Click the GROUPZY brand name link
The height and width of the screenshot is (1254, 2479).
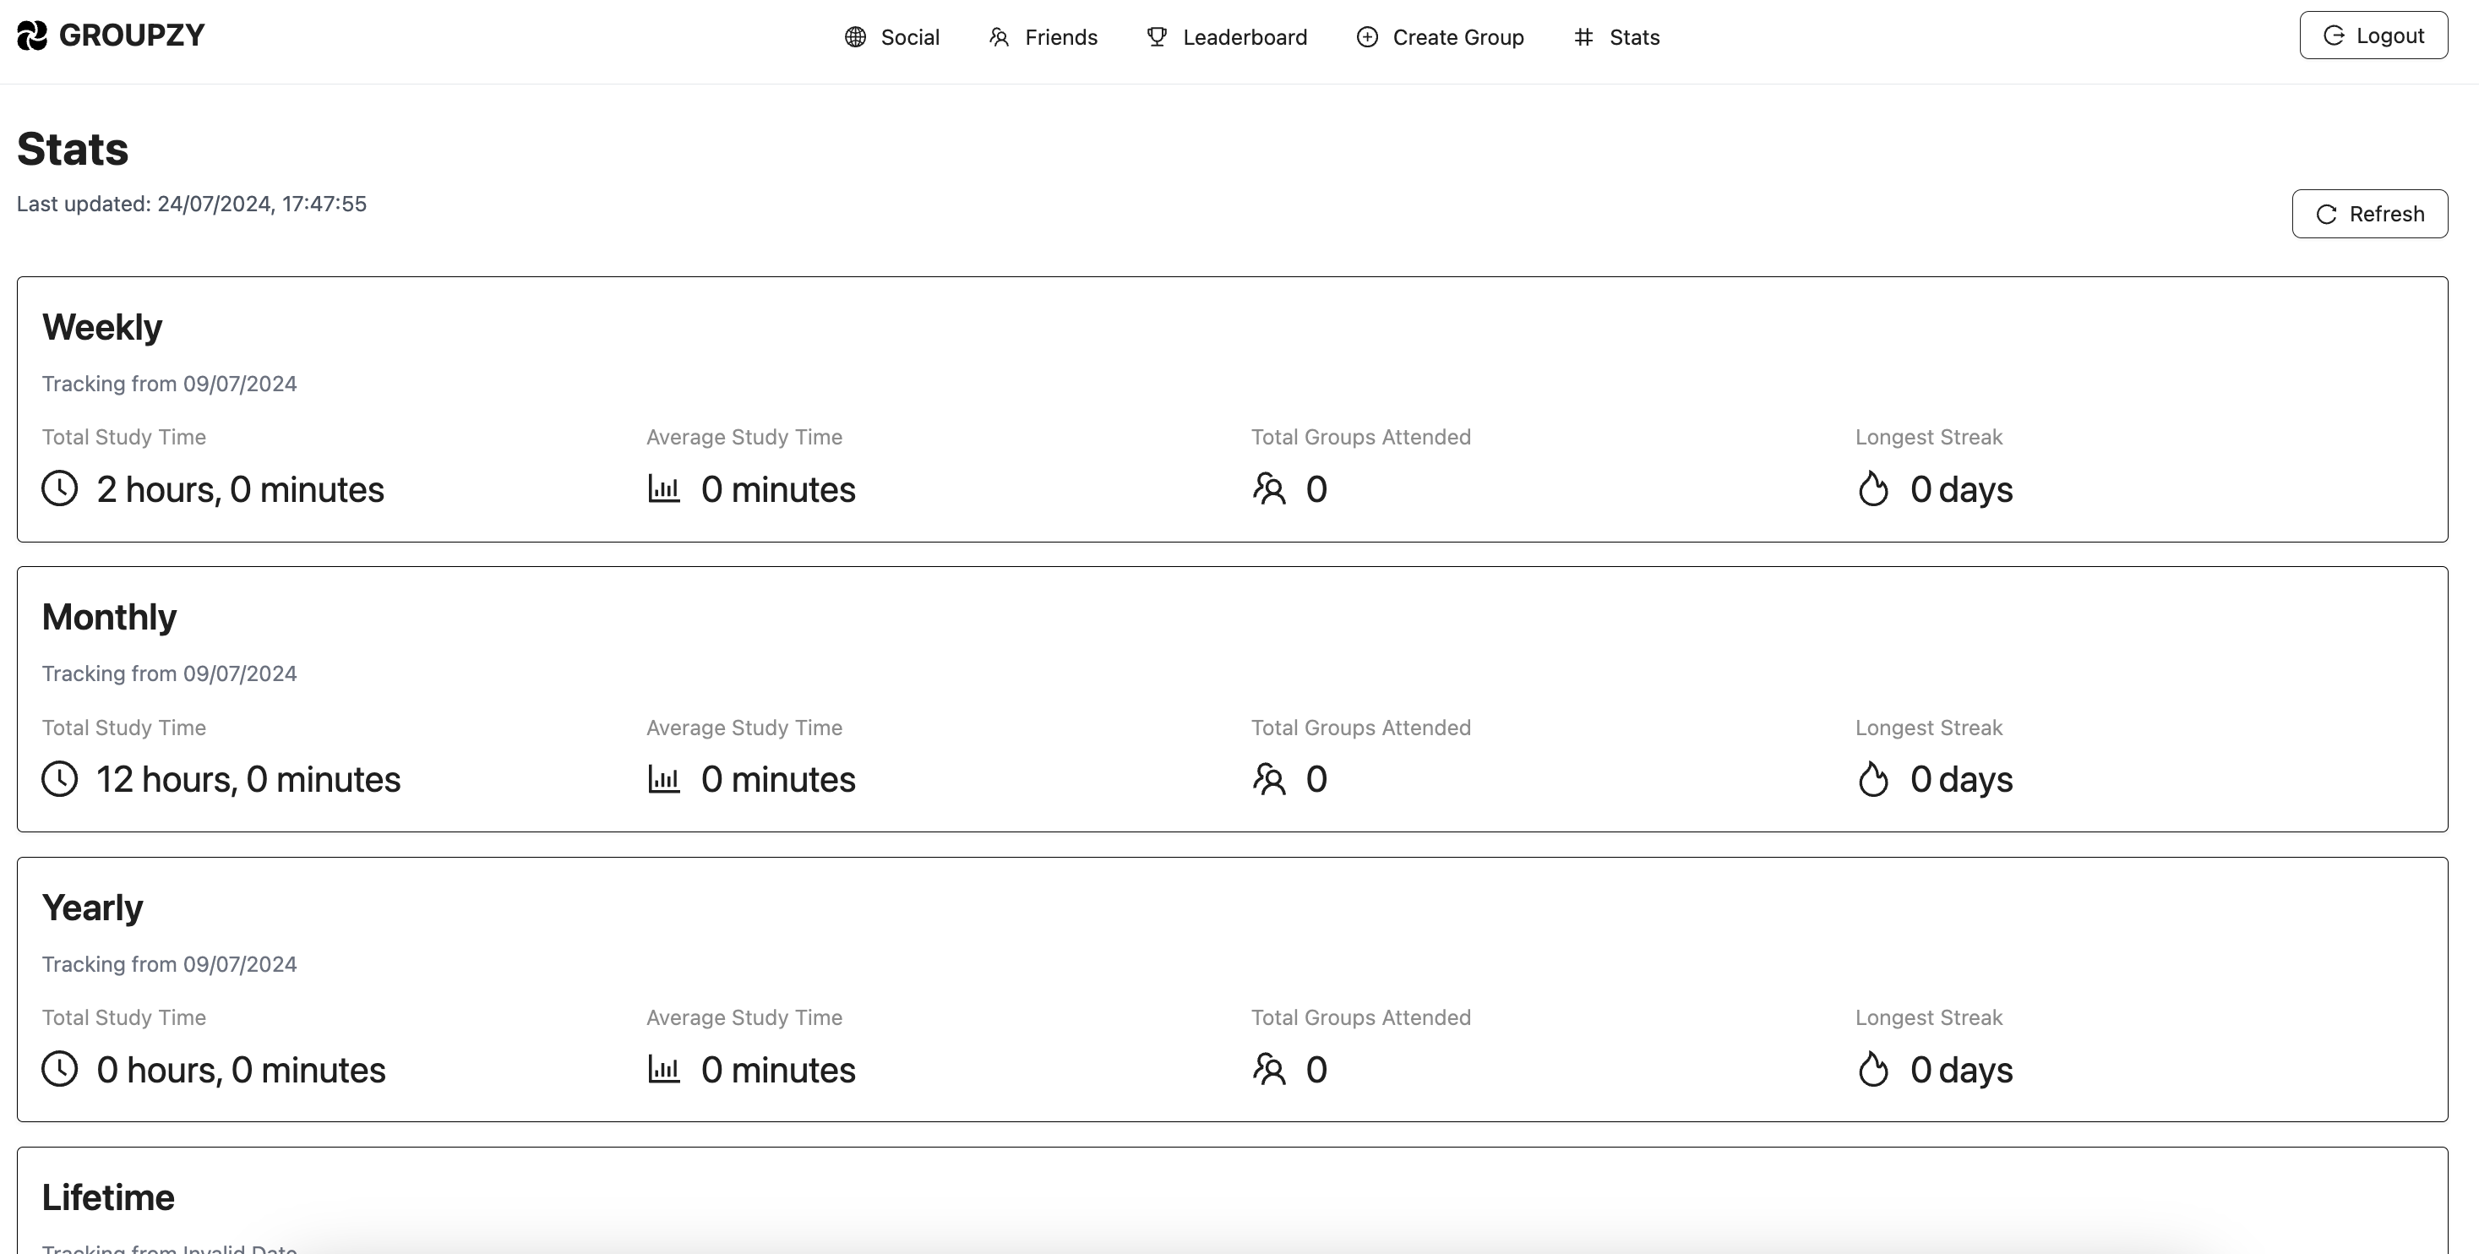click(x=132, y=35)
